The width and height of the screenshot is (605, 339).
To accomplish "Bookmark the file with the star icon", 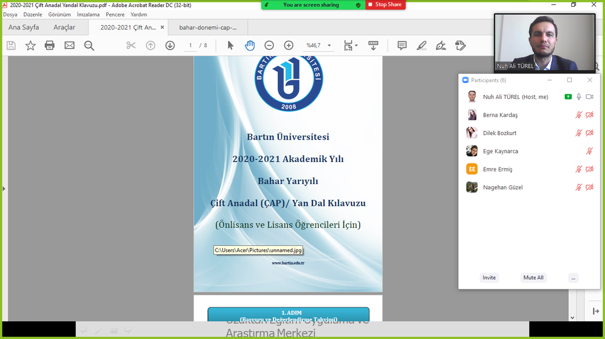I will (x=30, y=45).
